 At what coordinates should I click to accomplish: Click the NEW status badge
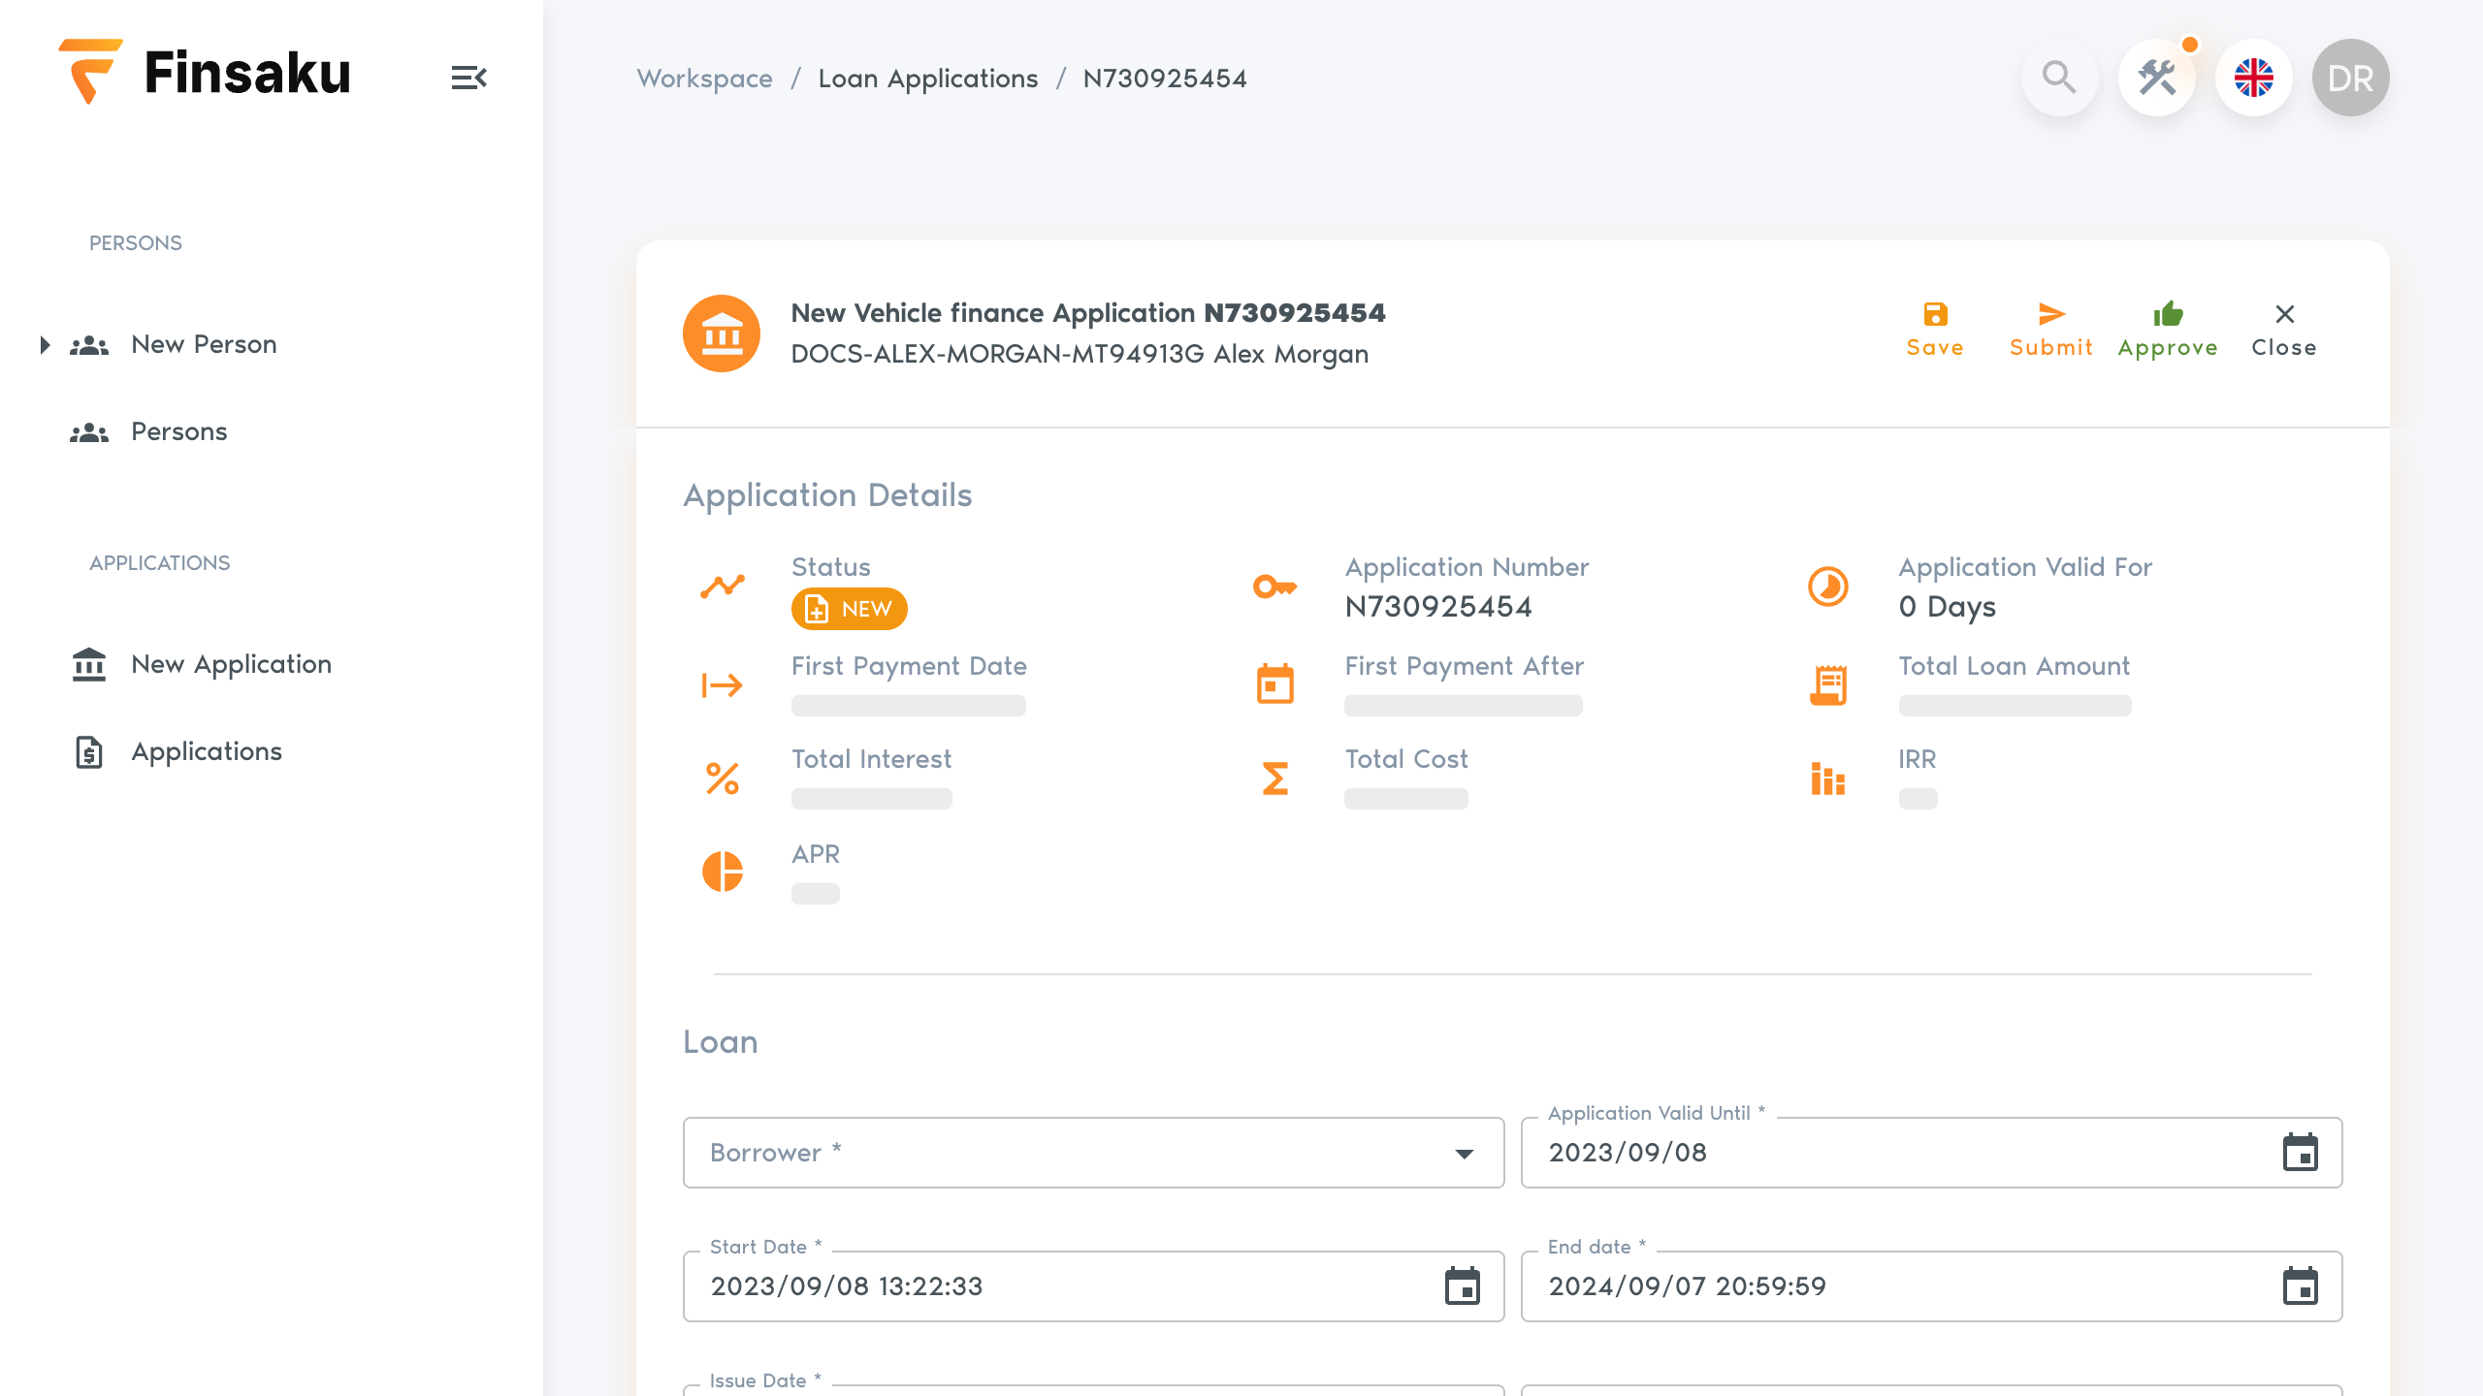pos(849,609)
